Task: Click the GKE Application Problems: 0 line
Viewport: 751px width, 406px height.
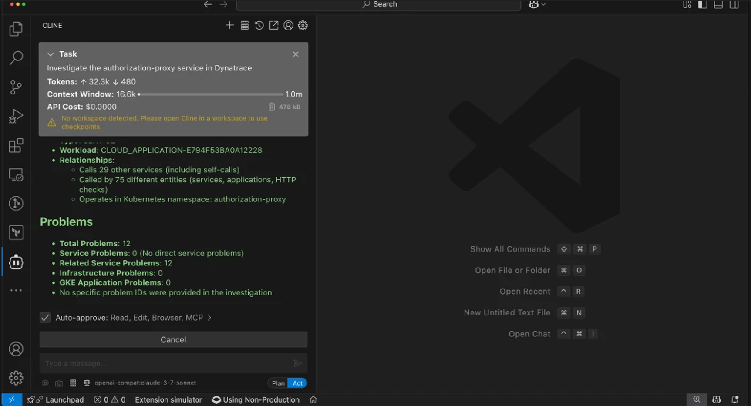Action: click(x=115, y=282)
